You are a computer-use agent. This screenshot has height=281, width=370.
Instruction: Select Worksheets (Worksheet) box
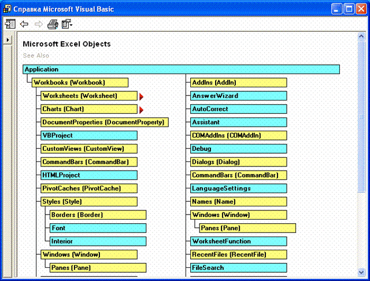pos(89,96)
